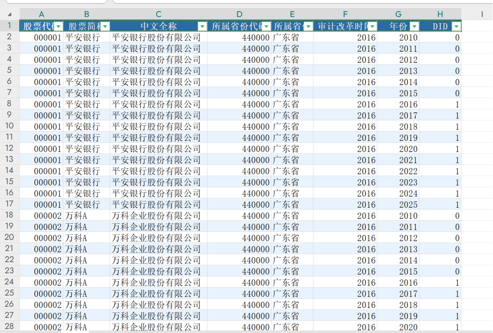Click cell F2 with 2016
Screen dimensions: 493x333
345,37
